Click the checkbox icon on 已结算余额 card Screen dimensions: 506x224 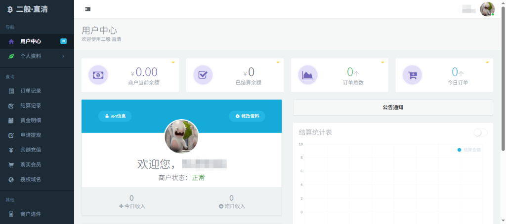pos(203,75)
